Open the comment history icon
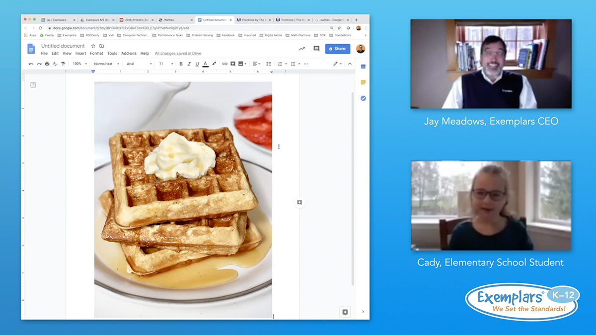Image resolution: width=596 pixels, height=335 pixels. pyautogui.click(x=316, y=49)
